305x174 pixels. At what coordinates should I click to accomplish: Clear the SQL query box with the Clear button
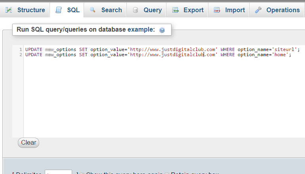29,142
